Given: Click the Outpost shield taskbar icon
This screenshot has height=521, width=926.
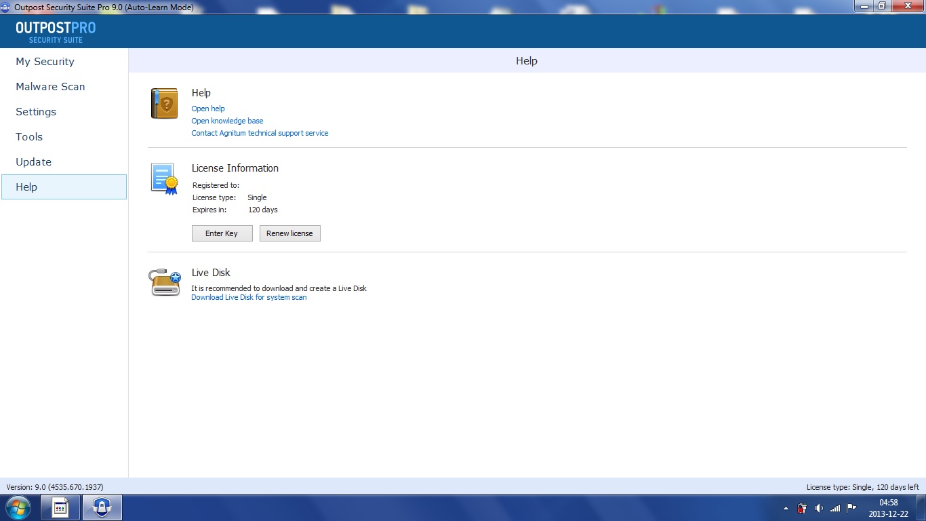Looking at the screenshot, I should coord(102,507).
